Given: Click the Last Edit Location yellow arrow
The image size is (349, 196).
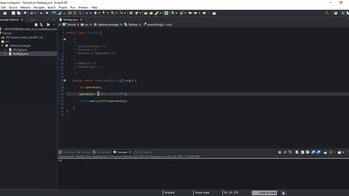Looking at the screenshot, I should pyautogui.click(x=190, y=13).
